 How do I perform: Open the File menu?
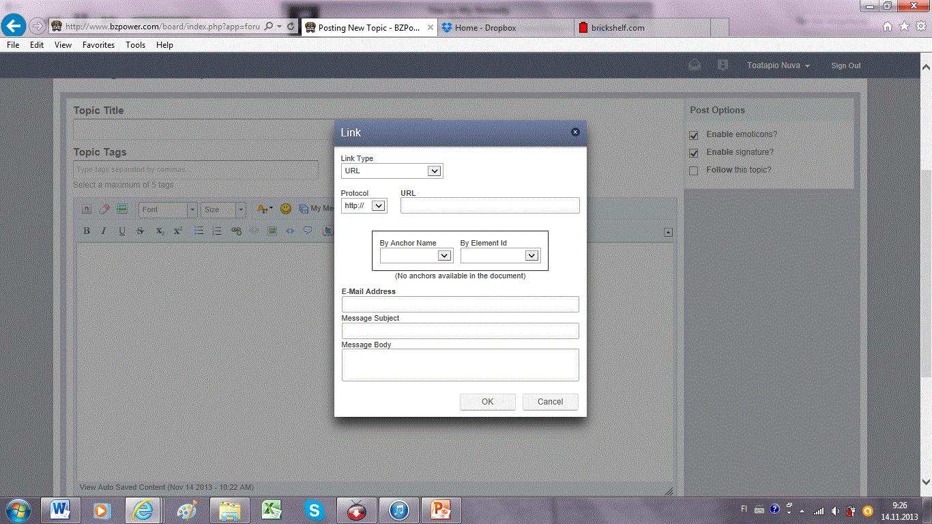point(13,45)
